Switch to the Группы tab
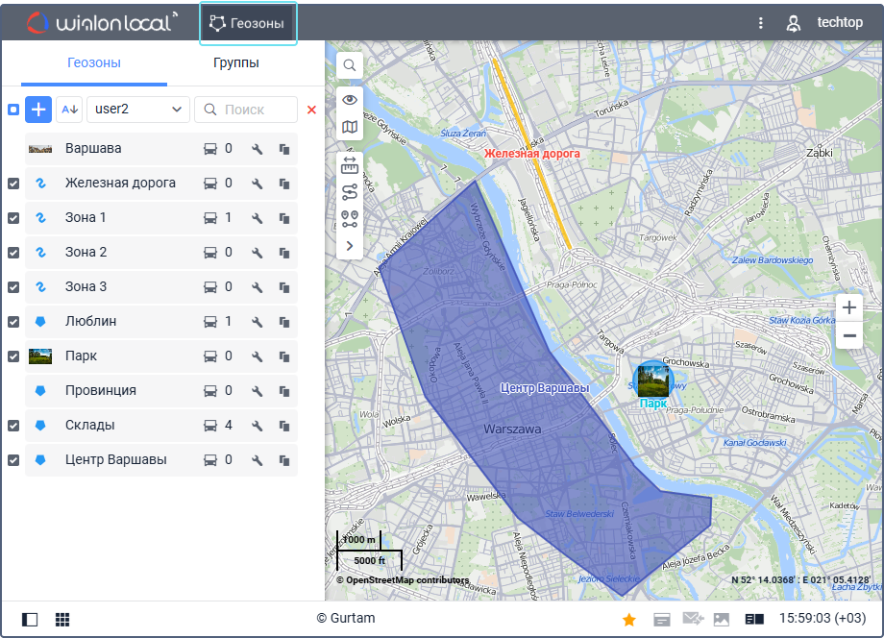 click(235, 63)
